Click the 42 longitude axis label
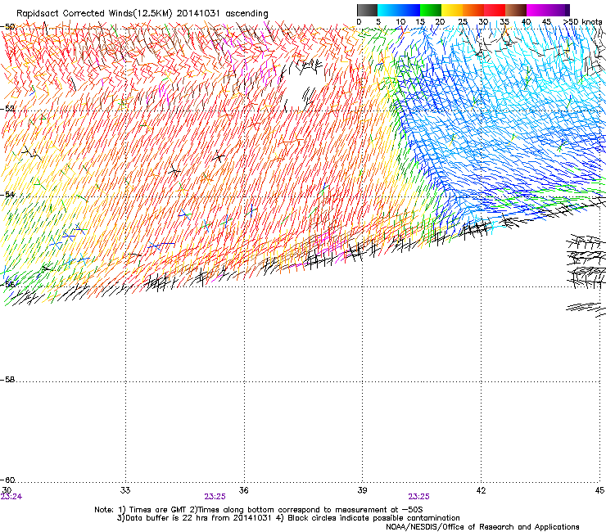This screenshot has width=606, height=532. tap(481, 490)
